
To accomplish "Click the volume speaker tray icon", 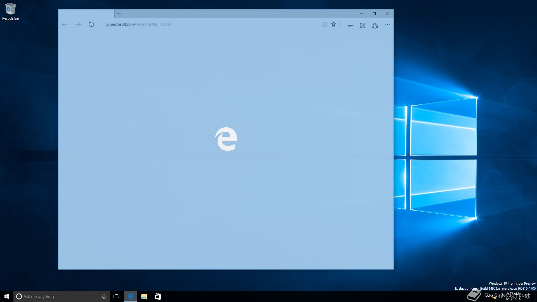I will [501, 297].
